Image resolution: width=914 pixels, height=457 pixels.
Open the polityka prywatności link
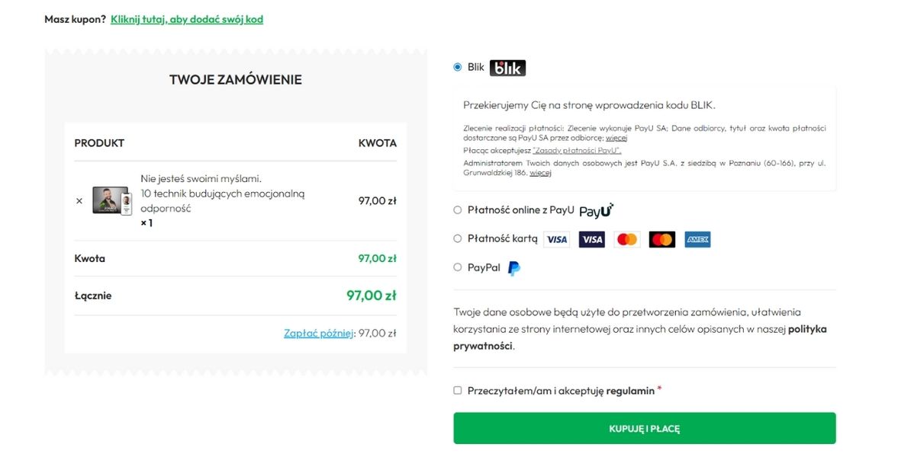[807, 329]
